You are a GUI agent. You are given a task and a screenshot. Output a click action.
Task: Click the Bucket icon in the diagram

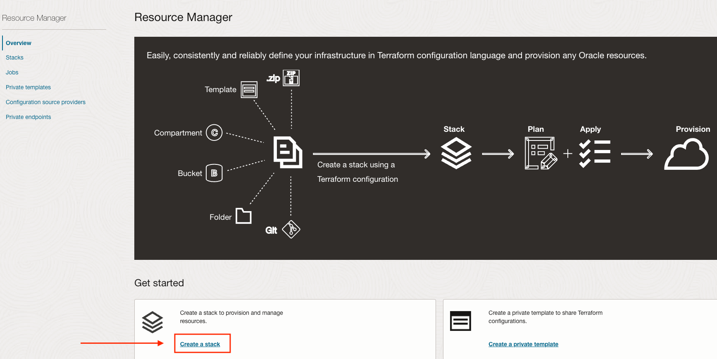[x=214, y=173]
